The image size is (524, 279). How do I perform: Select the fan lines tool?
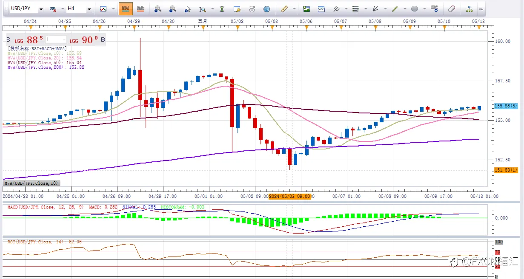click(375, 9)
